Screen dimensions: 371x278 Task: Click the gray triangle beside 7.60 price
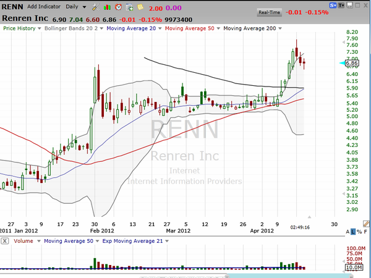pos(344,42)
